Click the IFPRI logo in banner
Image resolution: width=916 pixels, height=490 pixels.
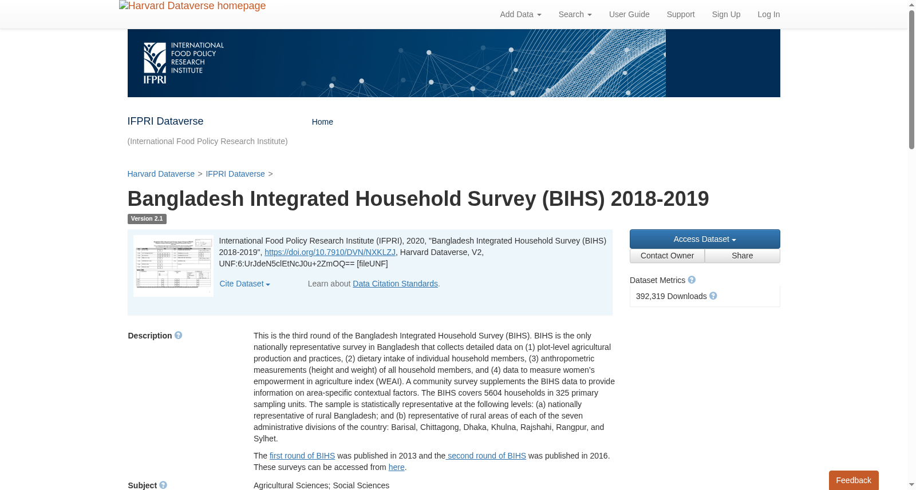tap(184, 63)
